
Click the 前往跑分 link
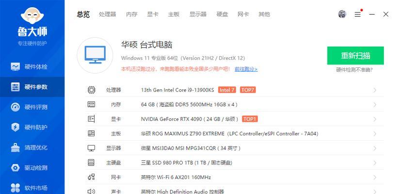click(x=246, y=69)
